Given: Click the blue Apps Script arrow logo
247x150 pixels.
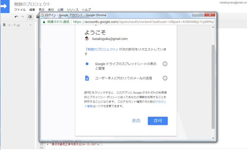Looking at the screenshot, I should [5, 6].
